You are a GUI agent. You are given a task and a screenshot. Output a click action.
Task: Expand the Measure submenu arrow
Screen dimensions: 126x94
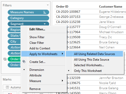pyautogui.click(x=62, y=80)
